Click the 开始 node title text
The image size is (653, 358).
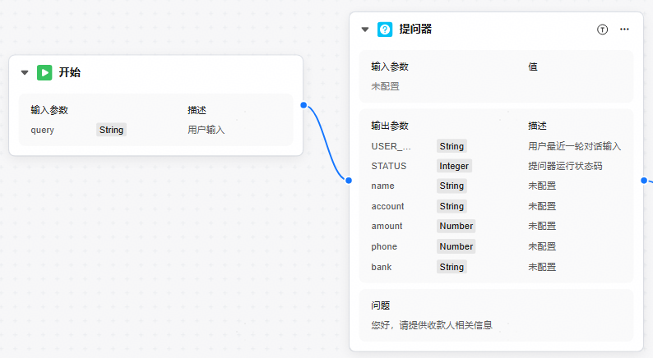(x=70, y=72)
